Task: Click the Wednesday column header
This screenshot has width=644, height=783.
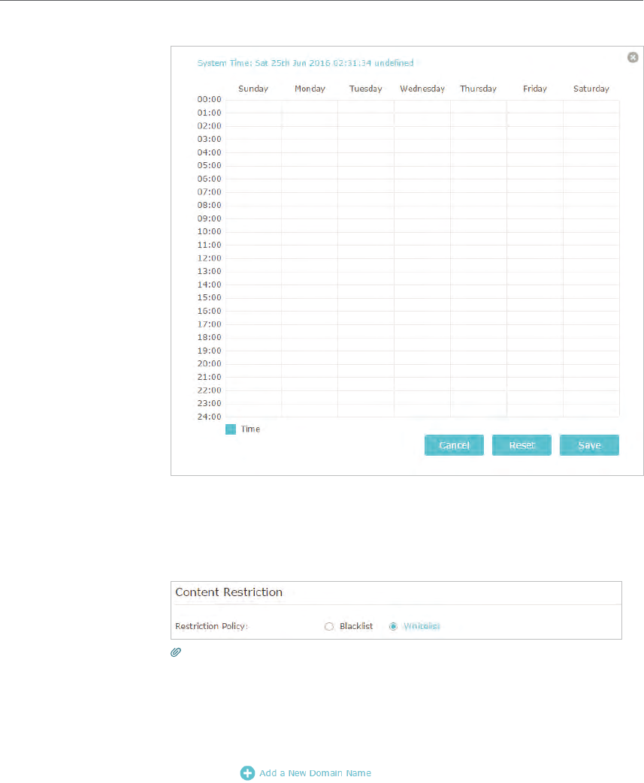Action: 422,89
